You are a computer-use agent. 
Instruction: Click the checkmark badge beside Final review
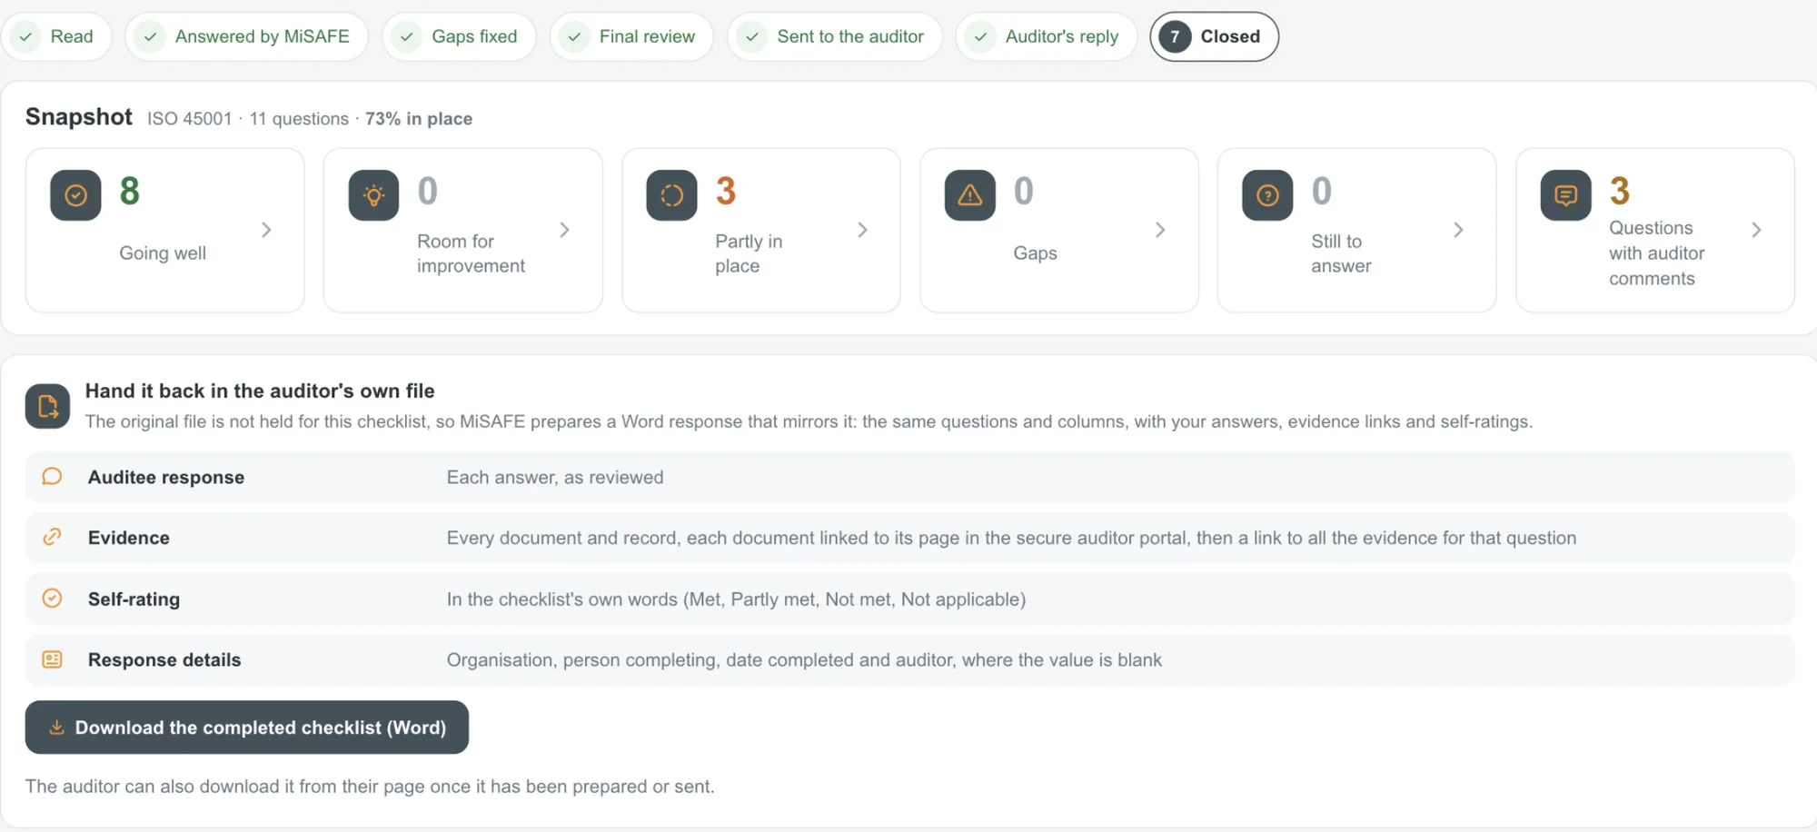point(574,36)
